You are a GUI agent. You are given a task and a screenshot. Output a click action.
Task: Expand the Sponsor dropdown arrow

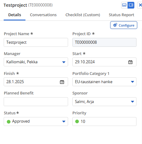(x=132, y=102)
